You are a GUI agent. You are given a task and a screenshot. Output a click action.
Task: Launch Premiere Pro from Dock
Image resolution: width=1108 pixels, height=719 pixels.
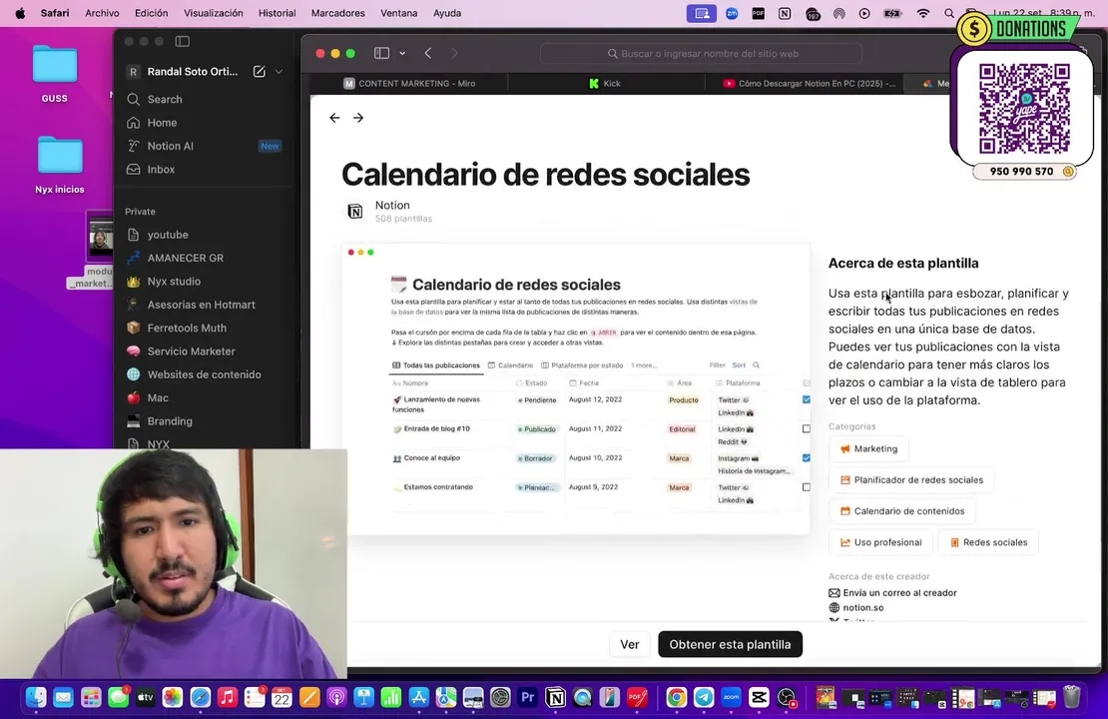tap(528, 698)
